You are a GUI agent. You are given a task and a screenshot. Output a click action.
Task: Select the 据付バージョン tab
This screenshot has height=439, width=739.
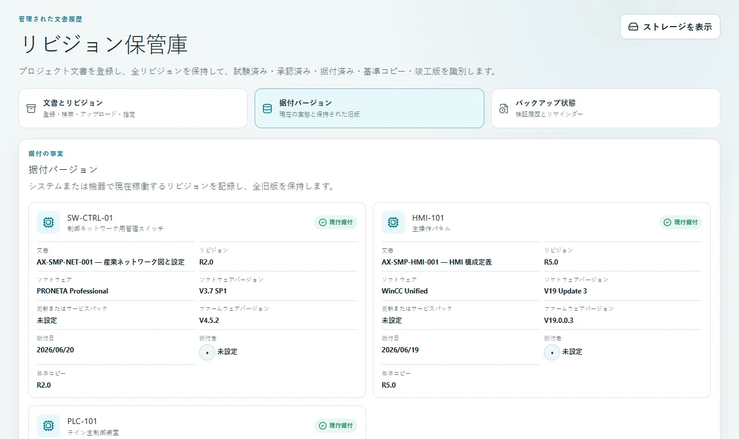click(369, 108)
